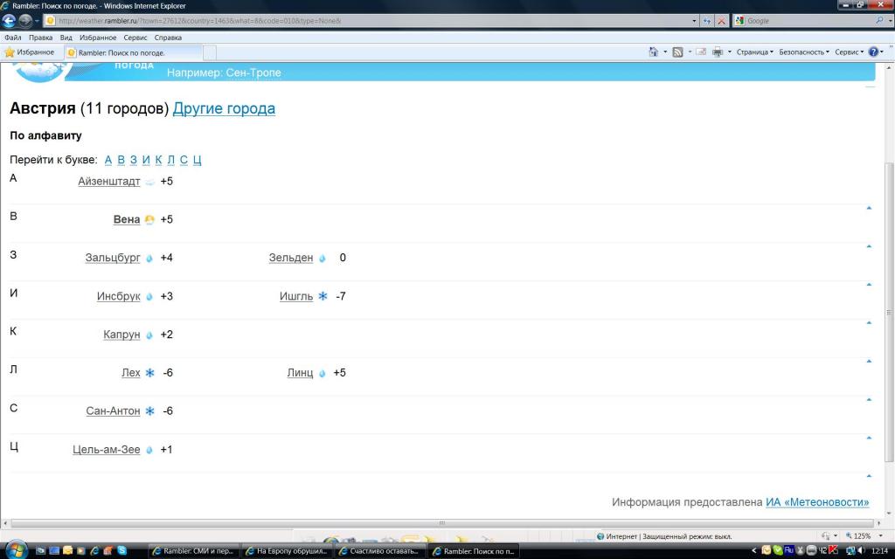This screenshot has height=559, width=895.
Task: Click the blue Help question mark icon
Action: click(875, 52)
